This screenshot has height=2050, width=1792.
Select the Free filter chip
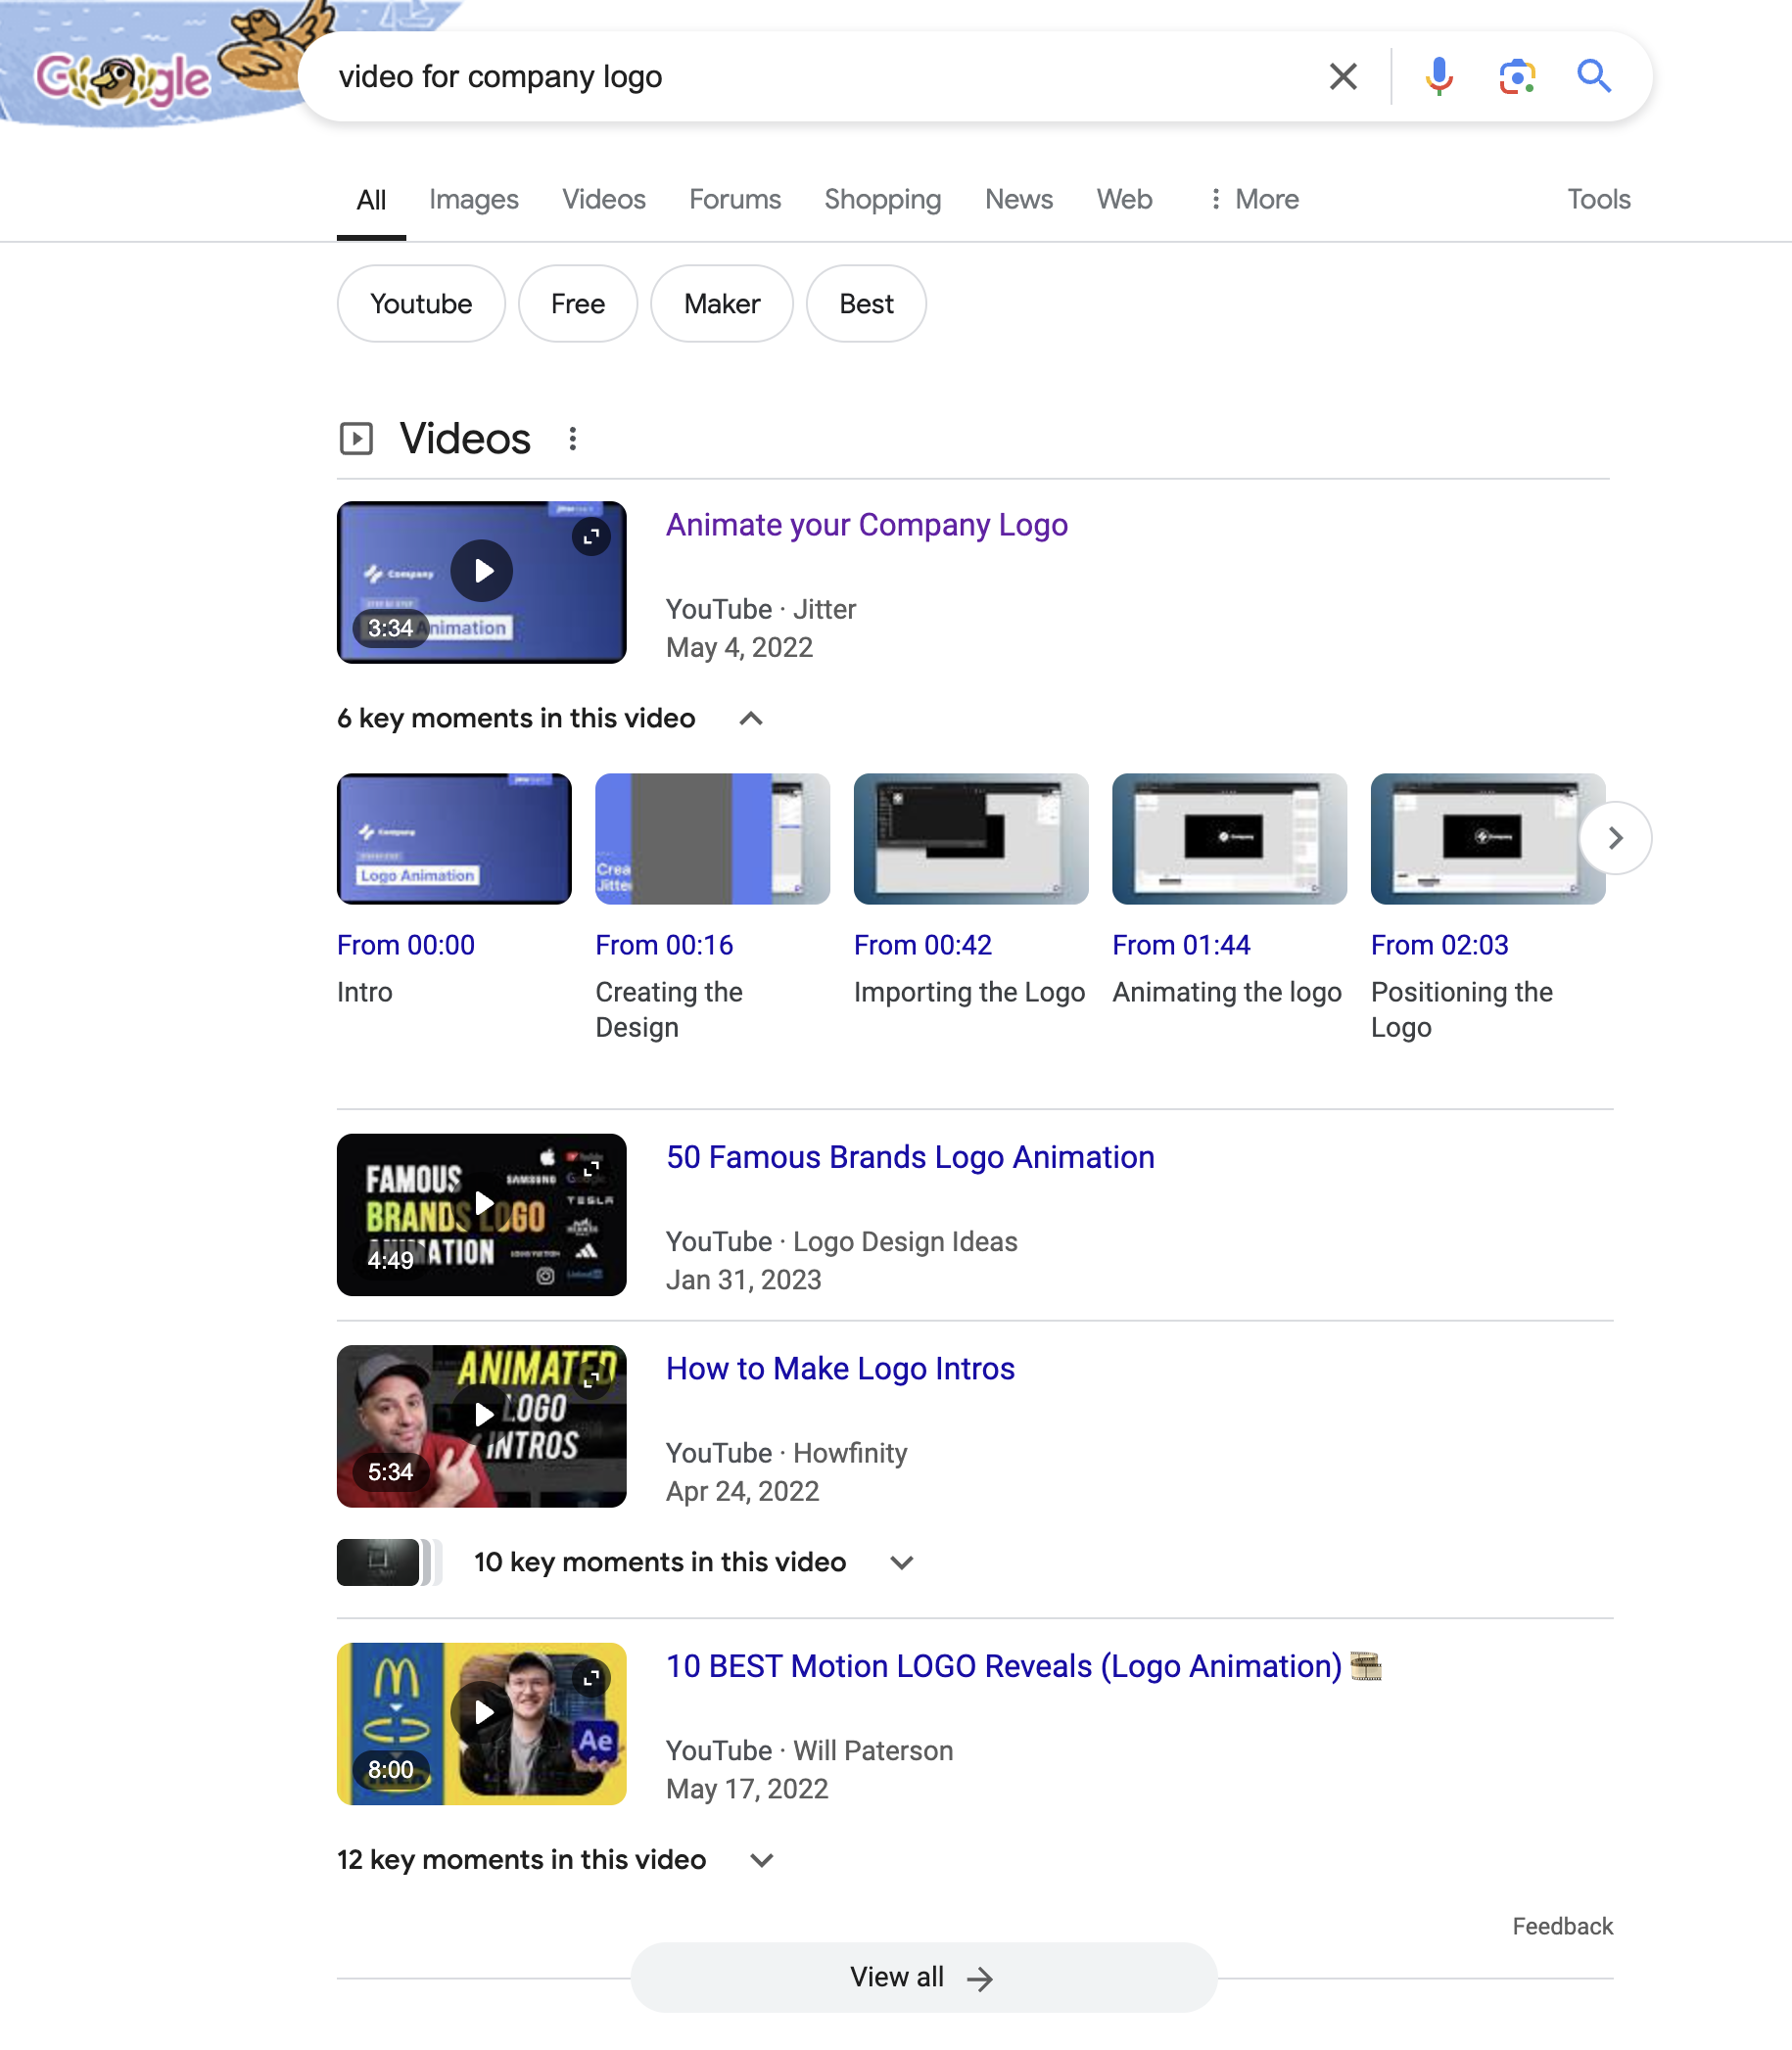click(578, 303)
